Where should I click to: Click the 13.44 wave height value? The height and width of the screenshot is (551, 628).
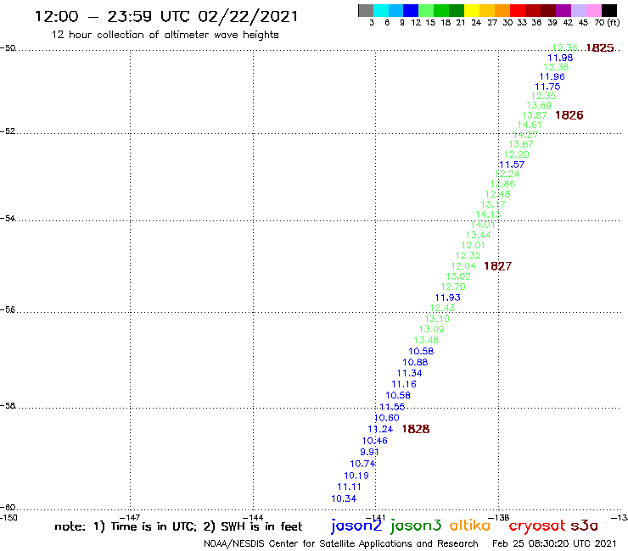478,235
